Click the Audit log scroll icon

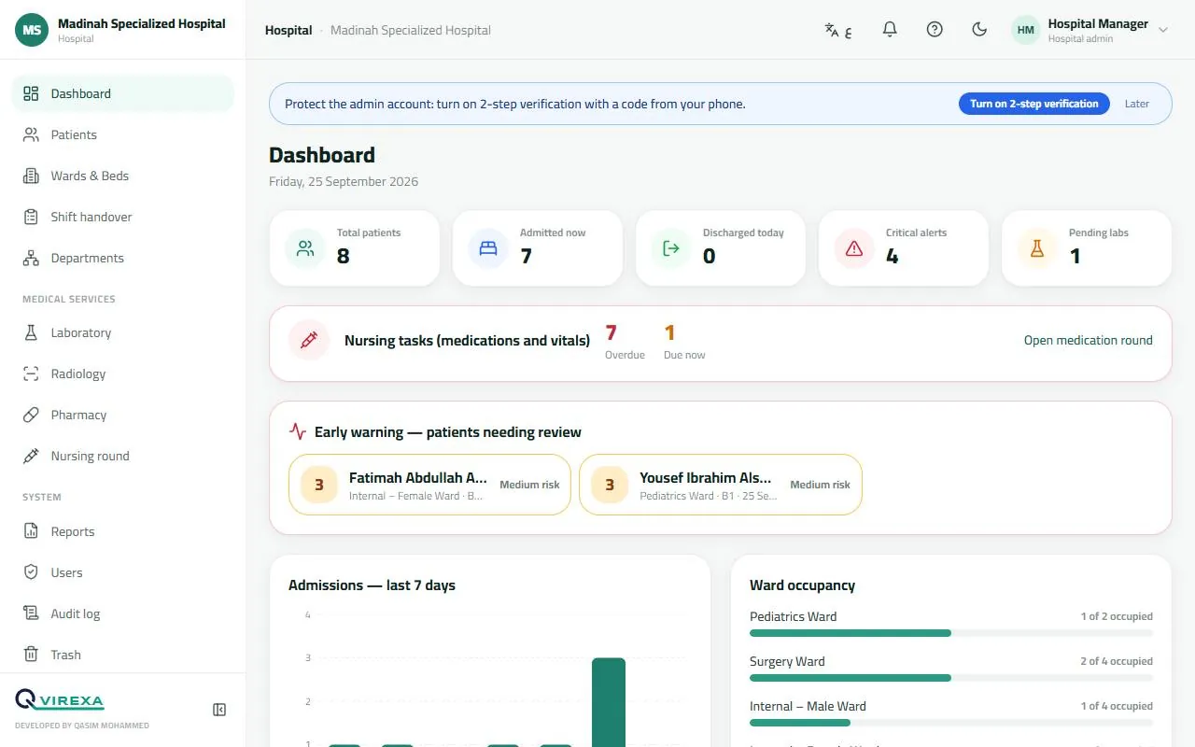point(31,613)
